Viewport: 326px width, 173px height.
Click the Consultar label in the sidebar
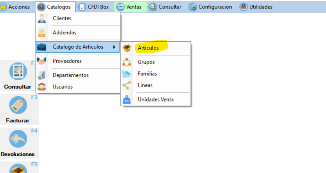pos(18,87)
